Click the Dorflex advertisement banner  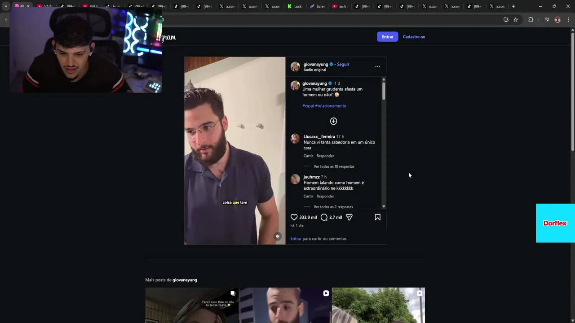coord(555,223)
